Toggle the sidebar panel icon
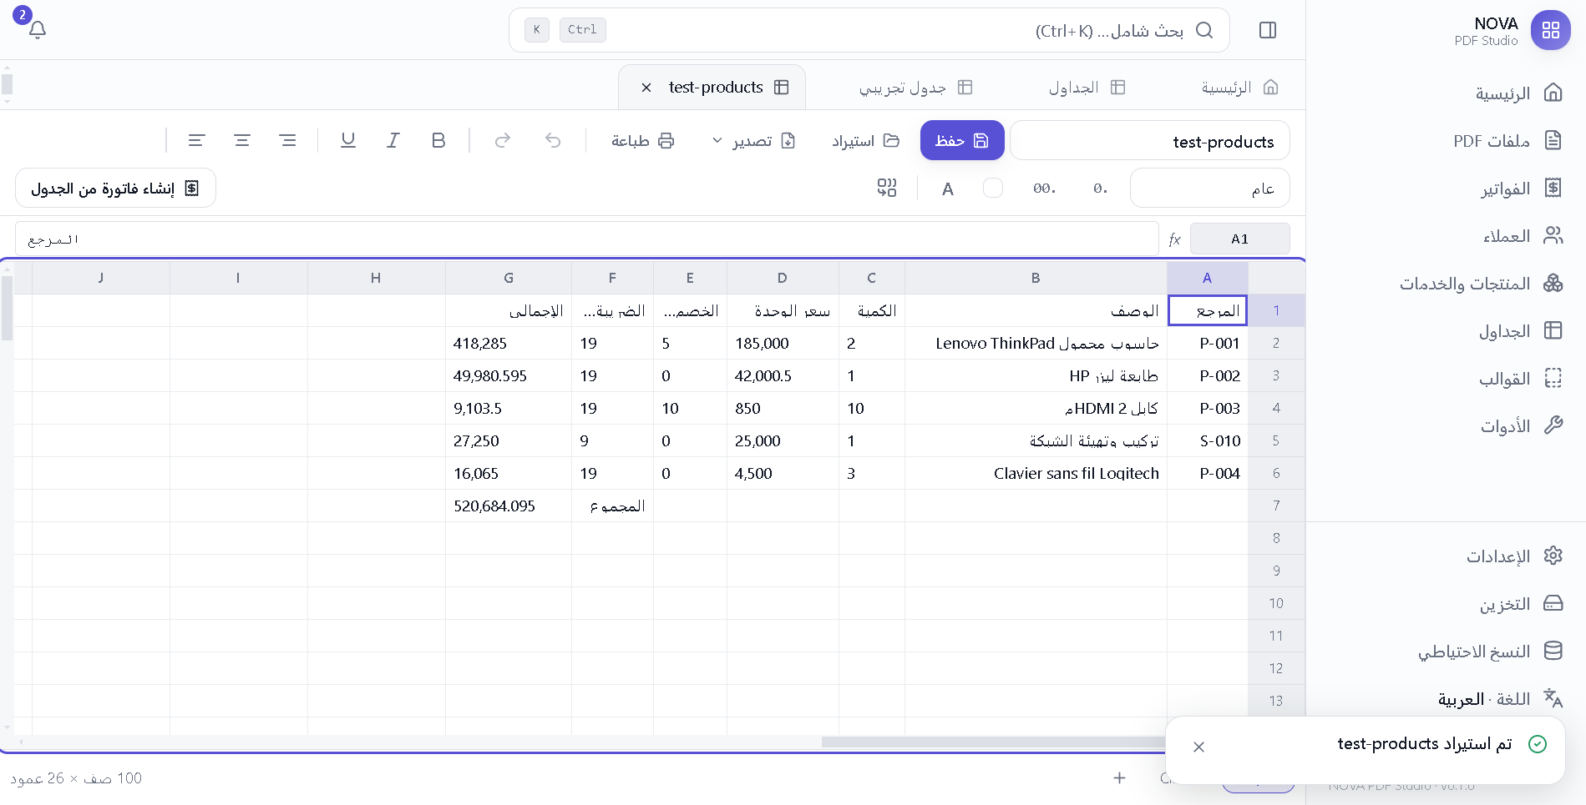 pos(1267,30)
